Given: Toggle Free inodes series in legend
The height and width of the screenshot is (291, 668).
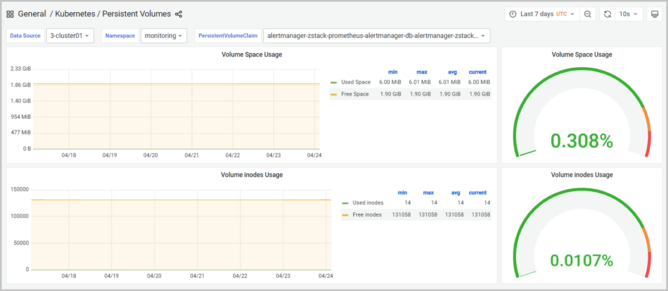Looking at the screenshot, I should pyautogui.click(x=367, y=214).
